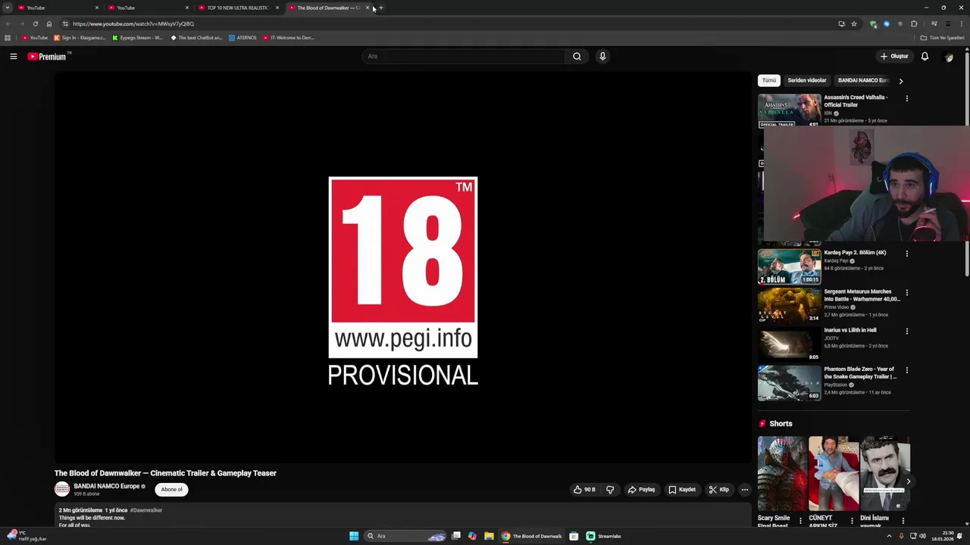Dislike the video with thumbs down

610,490
